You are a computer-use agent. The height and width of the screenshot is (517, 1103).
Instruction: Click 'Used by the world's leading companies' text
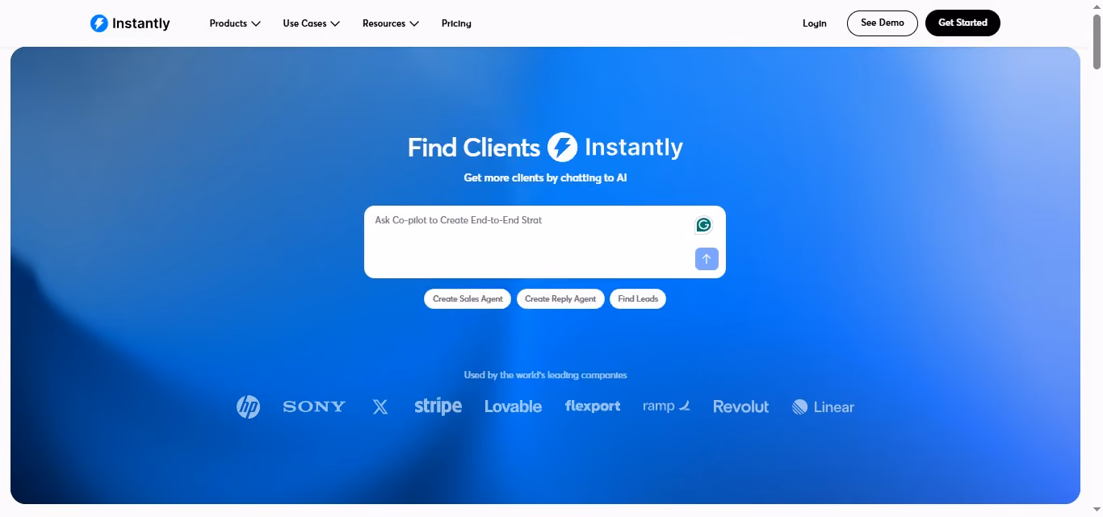(x=545, y=375)
